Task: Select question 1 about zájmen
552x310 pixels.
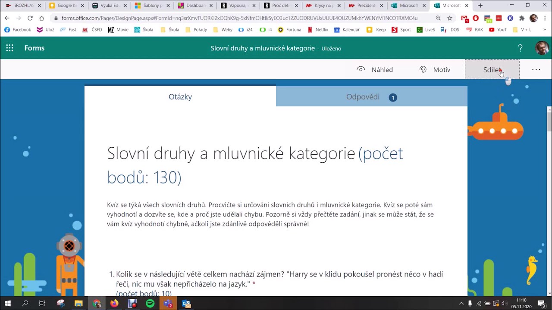Action: 276,283
